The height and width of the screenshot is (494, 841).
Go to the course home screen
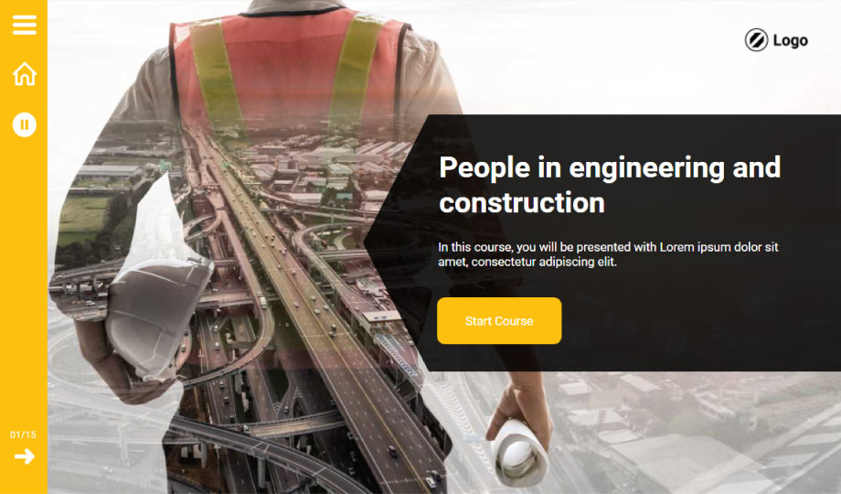pos(24,74)
